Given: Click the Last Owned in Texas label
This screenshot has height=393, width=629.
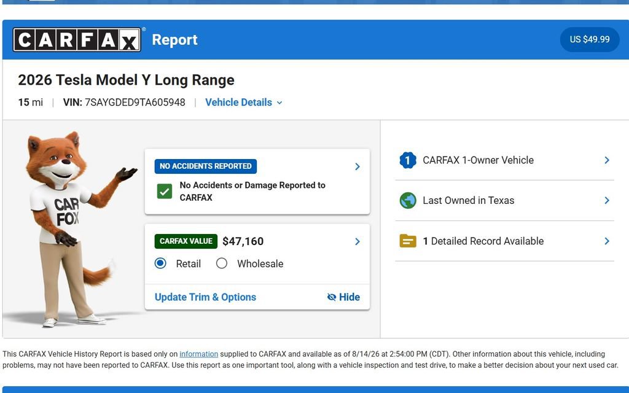Looking at the screenshot, I should [x=468, y=201].
